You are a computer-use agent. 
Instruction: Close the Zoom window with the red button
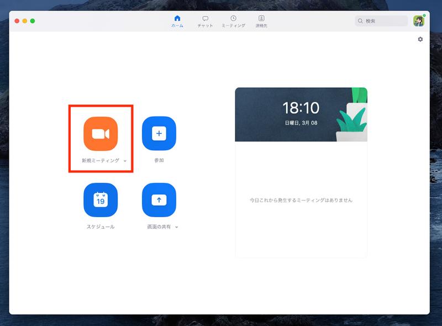pos(17,21)
